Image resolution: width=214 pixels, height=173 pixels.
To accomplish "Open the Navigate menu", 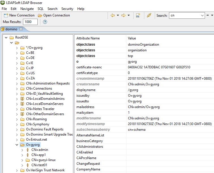I will click(x=27, y=9).
